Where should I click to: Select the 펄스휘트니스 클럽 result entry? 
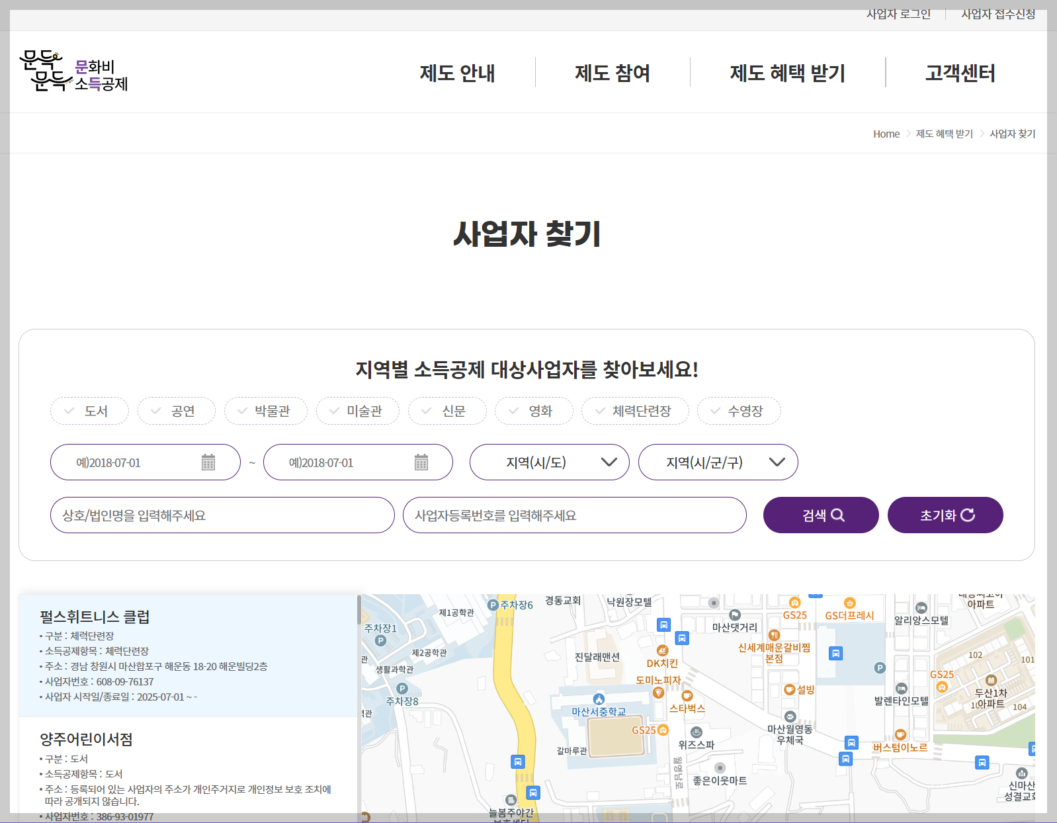(x=188, y=655)
